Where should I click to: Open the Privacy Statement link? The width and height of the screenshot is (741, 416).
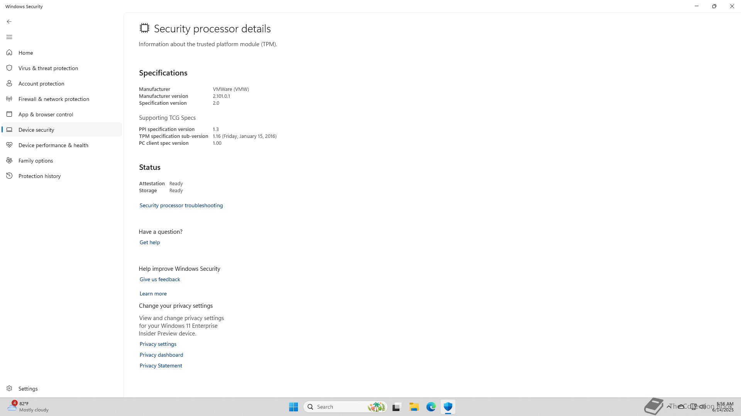[x=161, y=366]
